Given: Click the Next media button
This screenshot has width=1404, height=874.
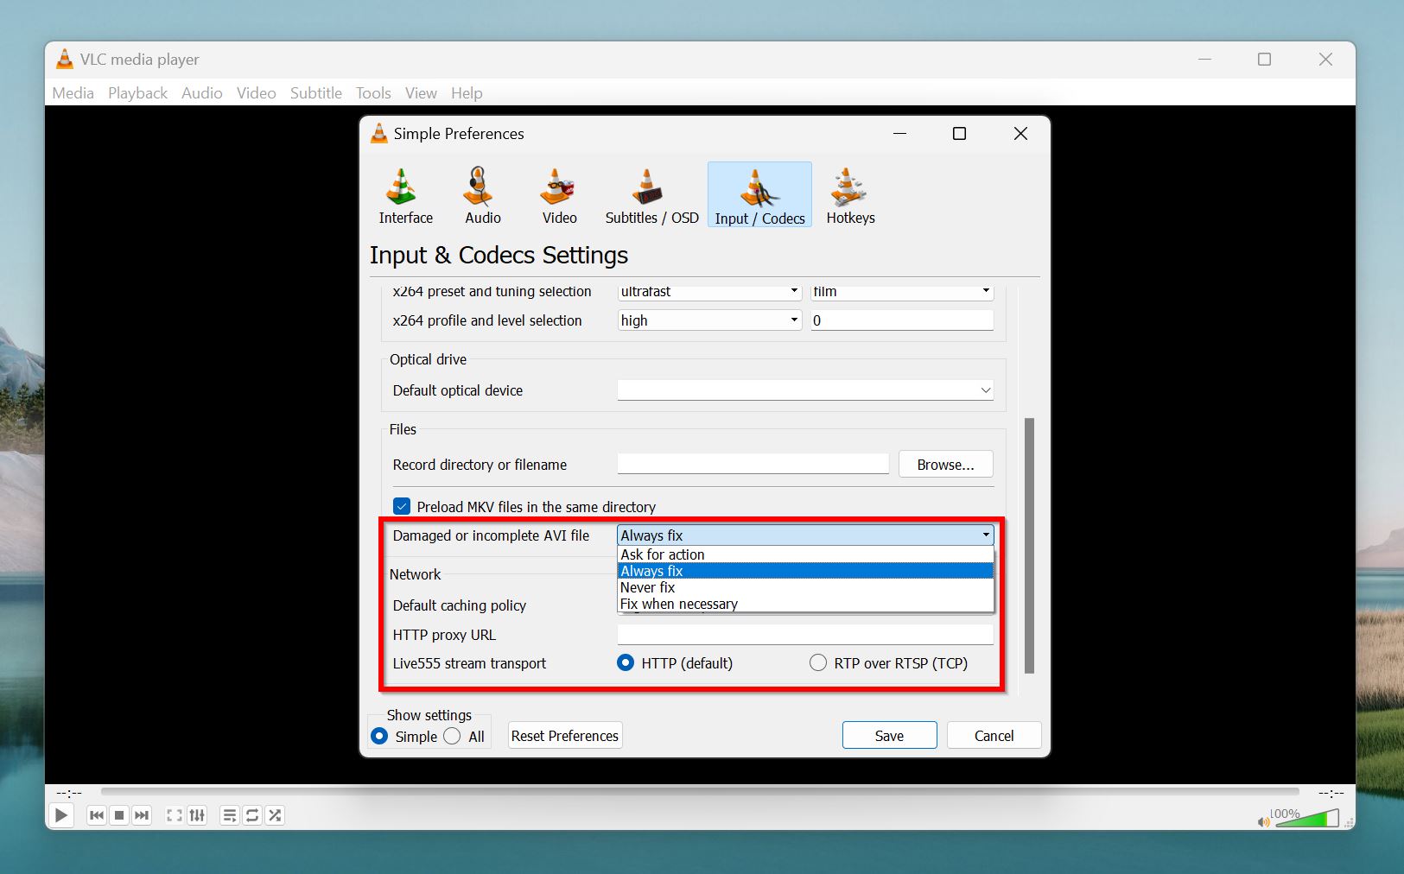Looking at the screenshot, I should click(142, 815).
